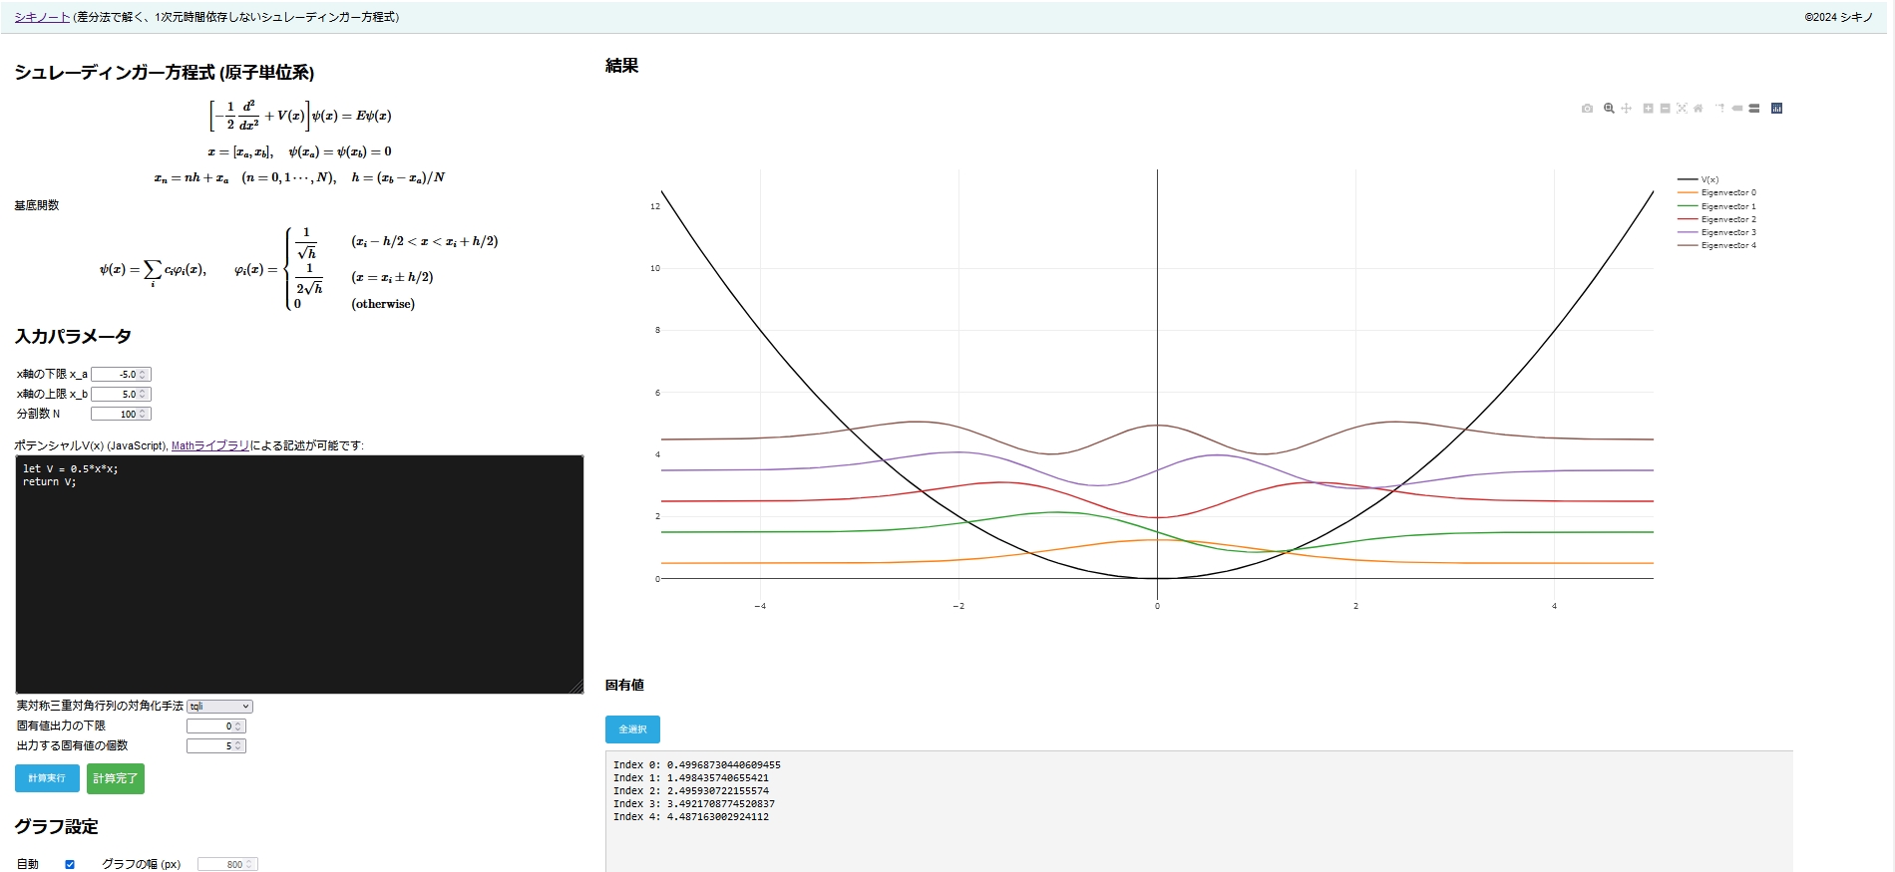This screenshot has height=872, width=1895.
Task: Click the 結果 heading
Action: click(x=621, y=66)
